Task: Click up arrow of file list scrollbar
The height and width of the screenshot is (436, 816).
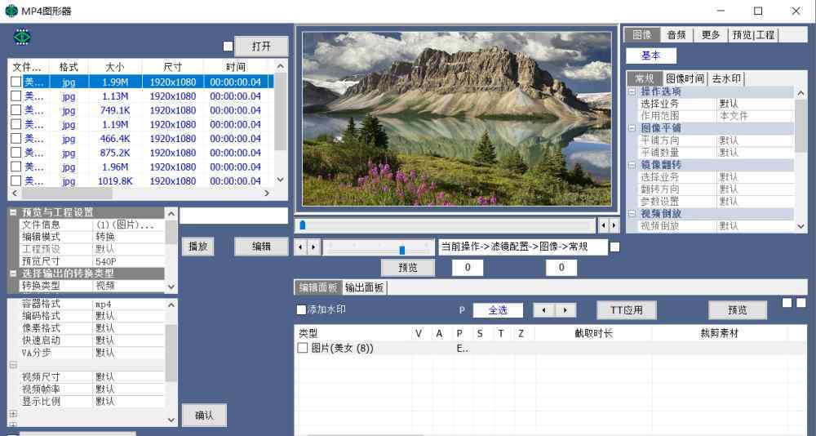Action: 281,66
